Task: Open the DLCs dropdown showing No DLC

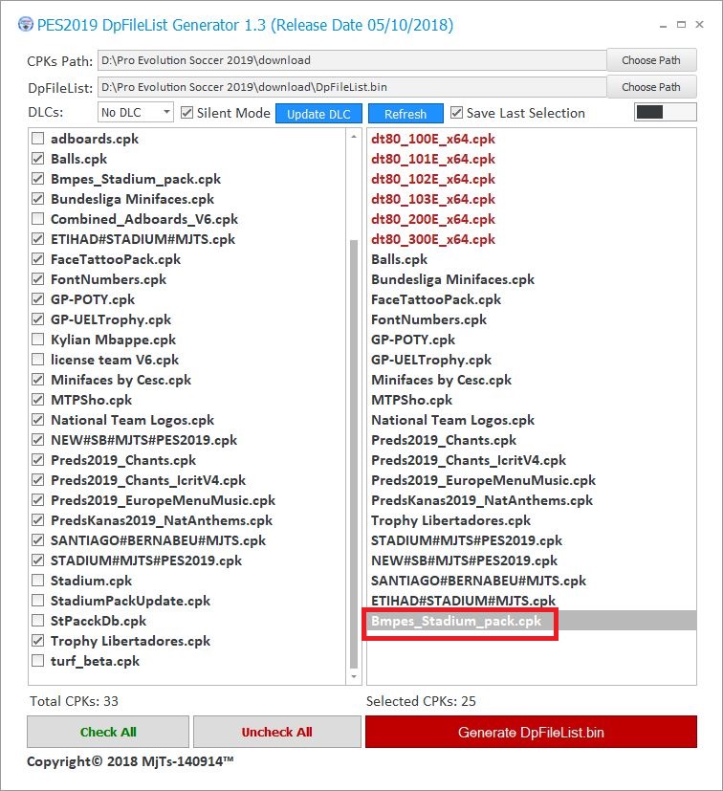Action: [135, 113]
